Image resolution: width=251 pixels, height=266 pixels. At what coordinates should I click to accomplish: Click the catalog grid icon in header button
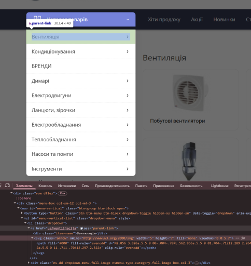pyautogui.click(x=37, y=18)
